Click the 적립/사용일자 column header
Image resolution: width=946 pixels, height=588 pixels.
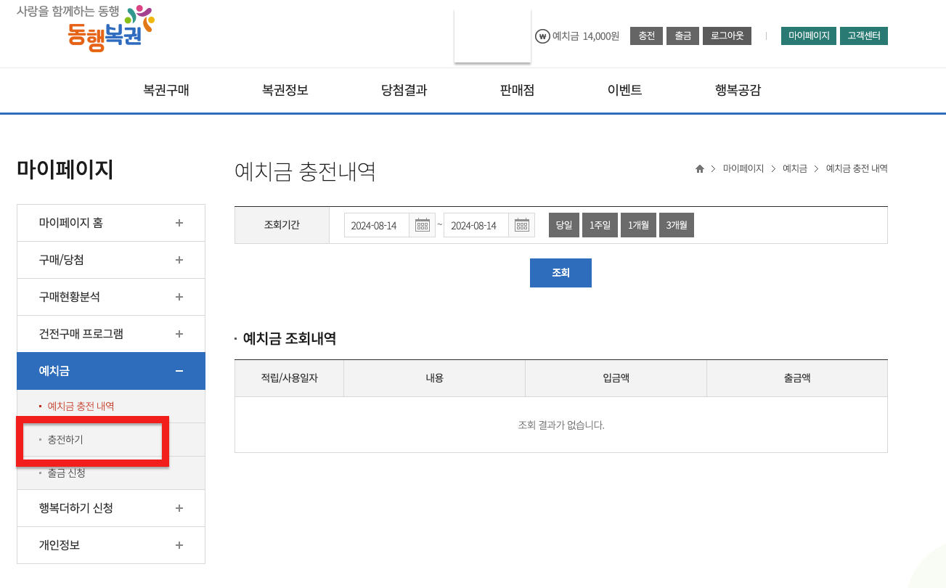point(290,378)
